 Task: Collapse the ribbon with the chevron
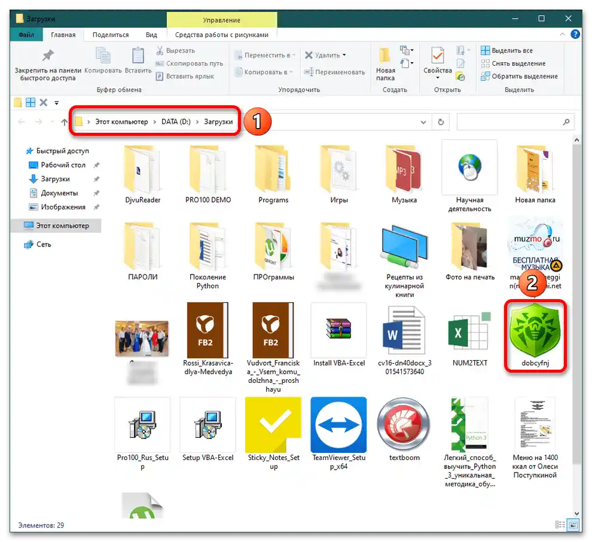coord(562,34)
